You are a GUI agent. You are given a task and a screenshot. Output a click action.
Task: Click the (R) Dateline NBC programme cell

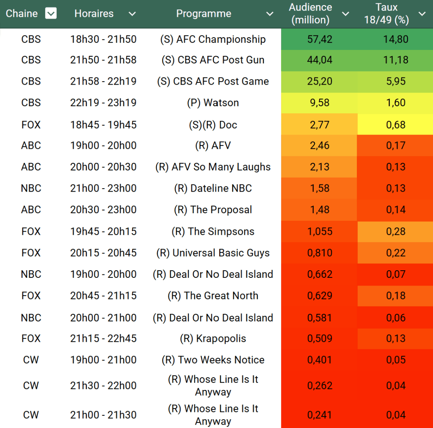pyautogui.click(x=213, y=188)
